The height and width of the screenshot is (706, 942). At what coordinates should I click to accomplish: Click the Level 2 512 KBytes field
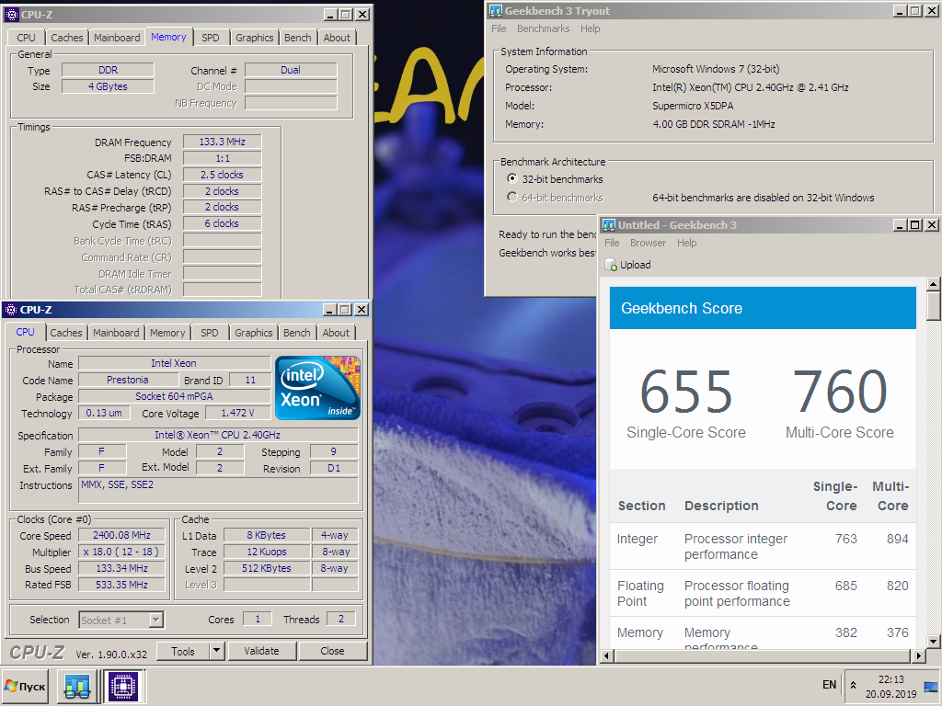click(x=267, y=568)
